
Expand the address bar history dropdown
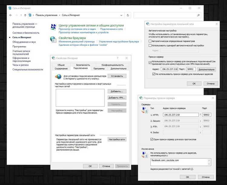[121, 15]
